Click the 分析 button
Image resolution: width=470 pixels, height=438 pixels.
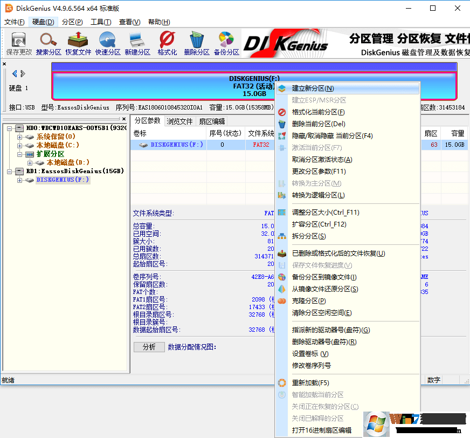point(149,347)
